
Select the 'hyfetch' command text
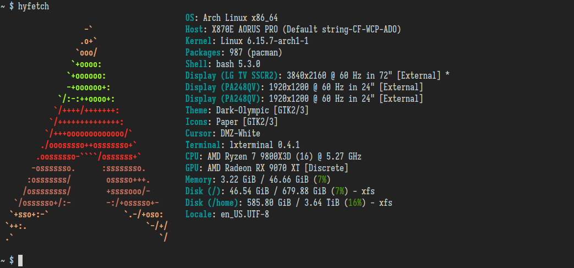(34, 7)
